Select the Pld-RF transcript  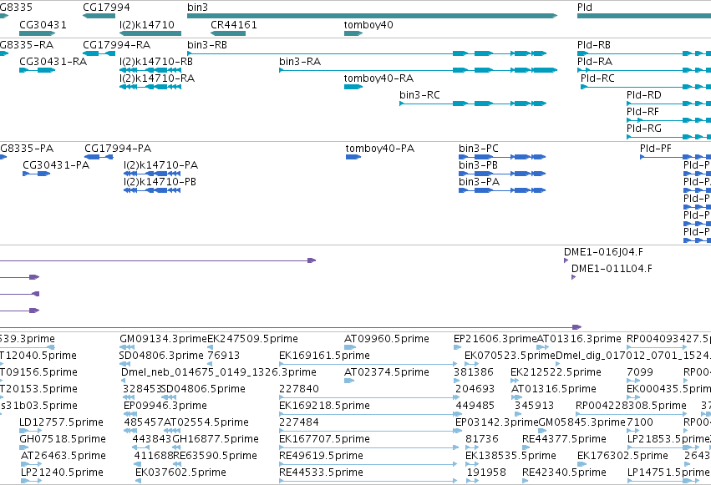(x=669, y=120)
